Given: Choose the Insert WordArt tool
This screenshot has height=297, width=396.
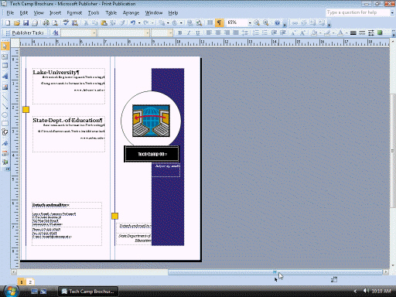Looking at the screenshot, I should [x=5, y=76].
